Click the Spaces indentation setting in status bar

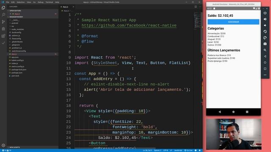[x=158, y=150]
